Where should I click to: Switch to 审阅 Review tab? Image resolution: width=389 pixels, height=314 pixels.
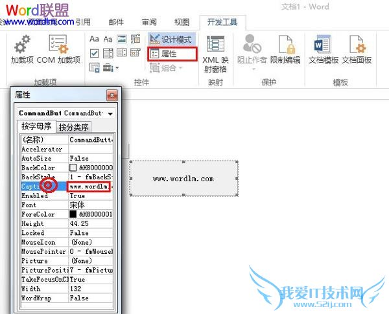coord(149,22)
